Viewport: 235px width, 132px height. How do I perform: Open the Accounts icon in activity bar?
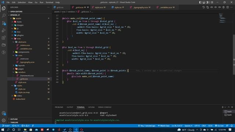coord(4,113)
